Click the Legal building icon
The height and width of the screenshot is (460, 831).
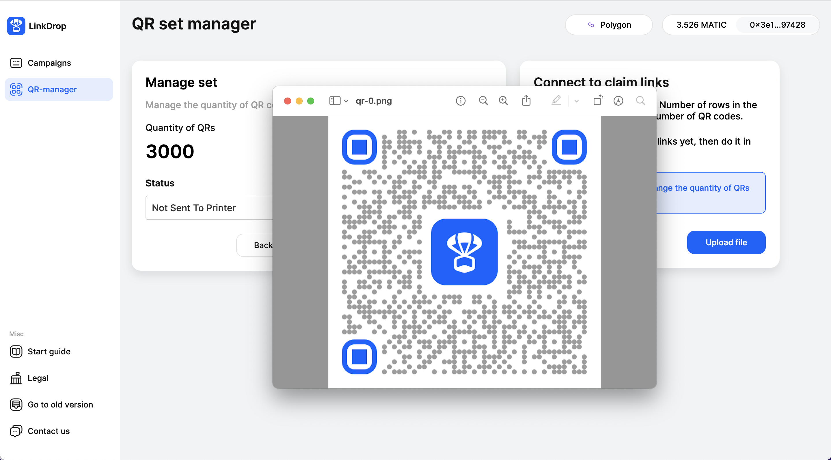[16, 378]
